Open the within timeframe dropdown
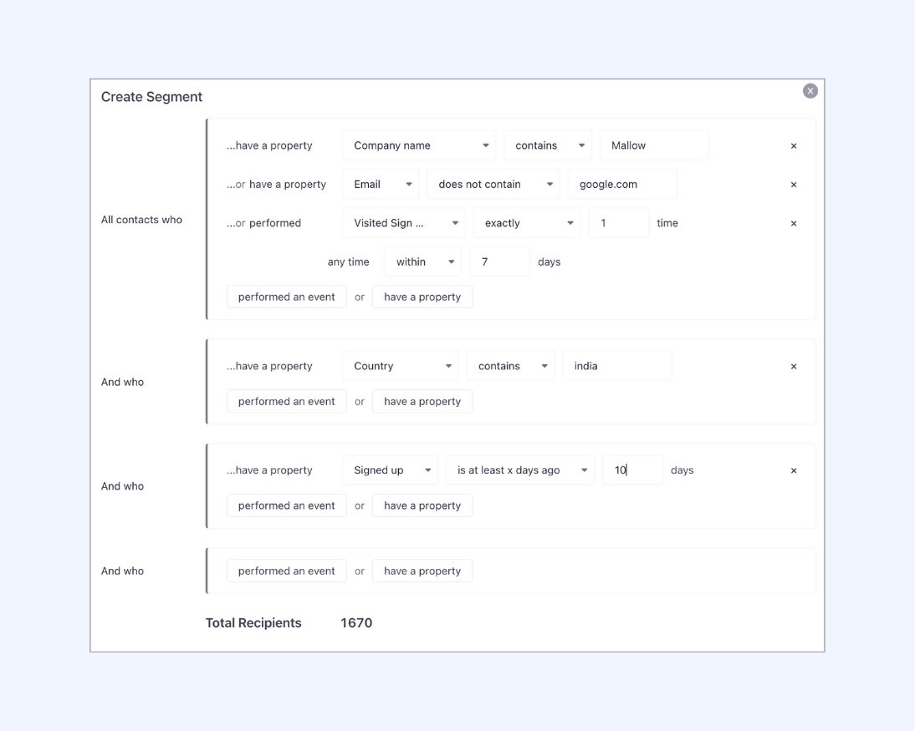The width and height of the screenshot is (915, 731). tap(422, 261)
